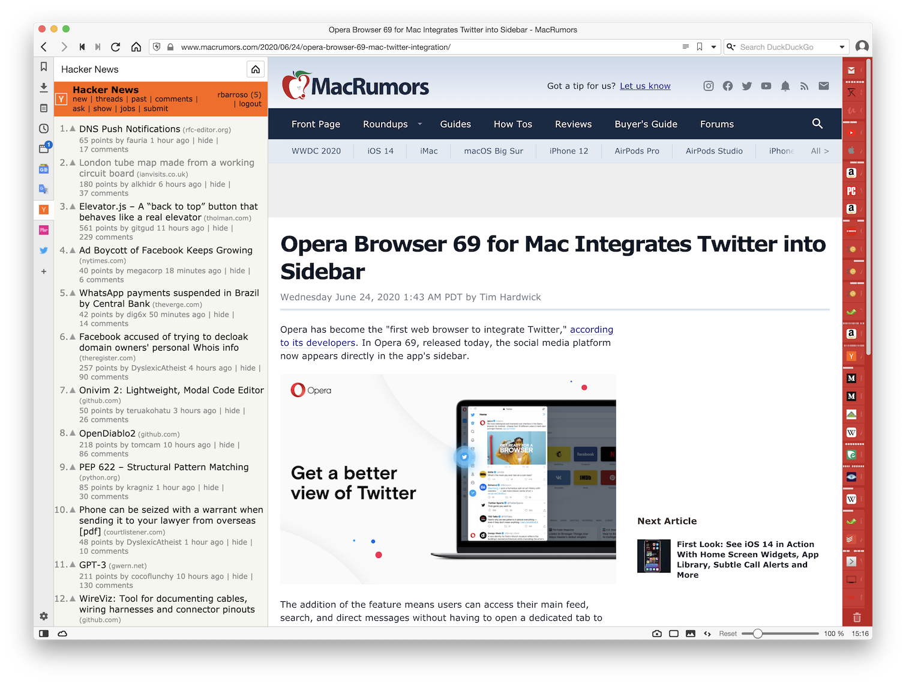906x684 pixels.
Task: Open the address bar history dropdown
Action: (x=713, y=47)
